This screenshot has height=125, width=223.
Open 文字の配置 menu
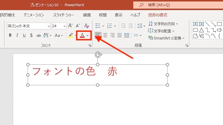click(161, 31)
